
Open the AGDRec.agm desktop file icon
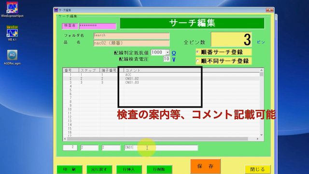coord(12,57)
